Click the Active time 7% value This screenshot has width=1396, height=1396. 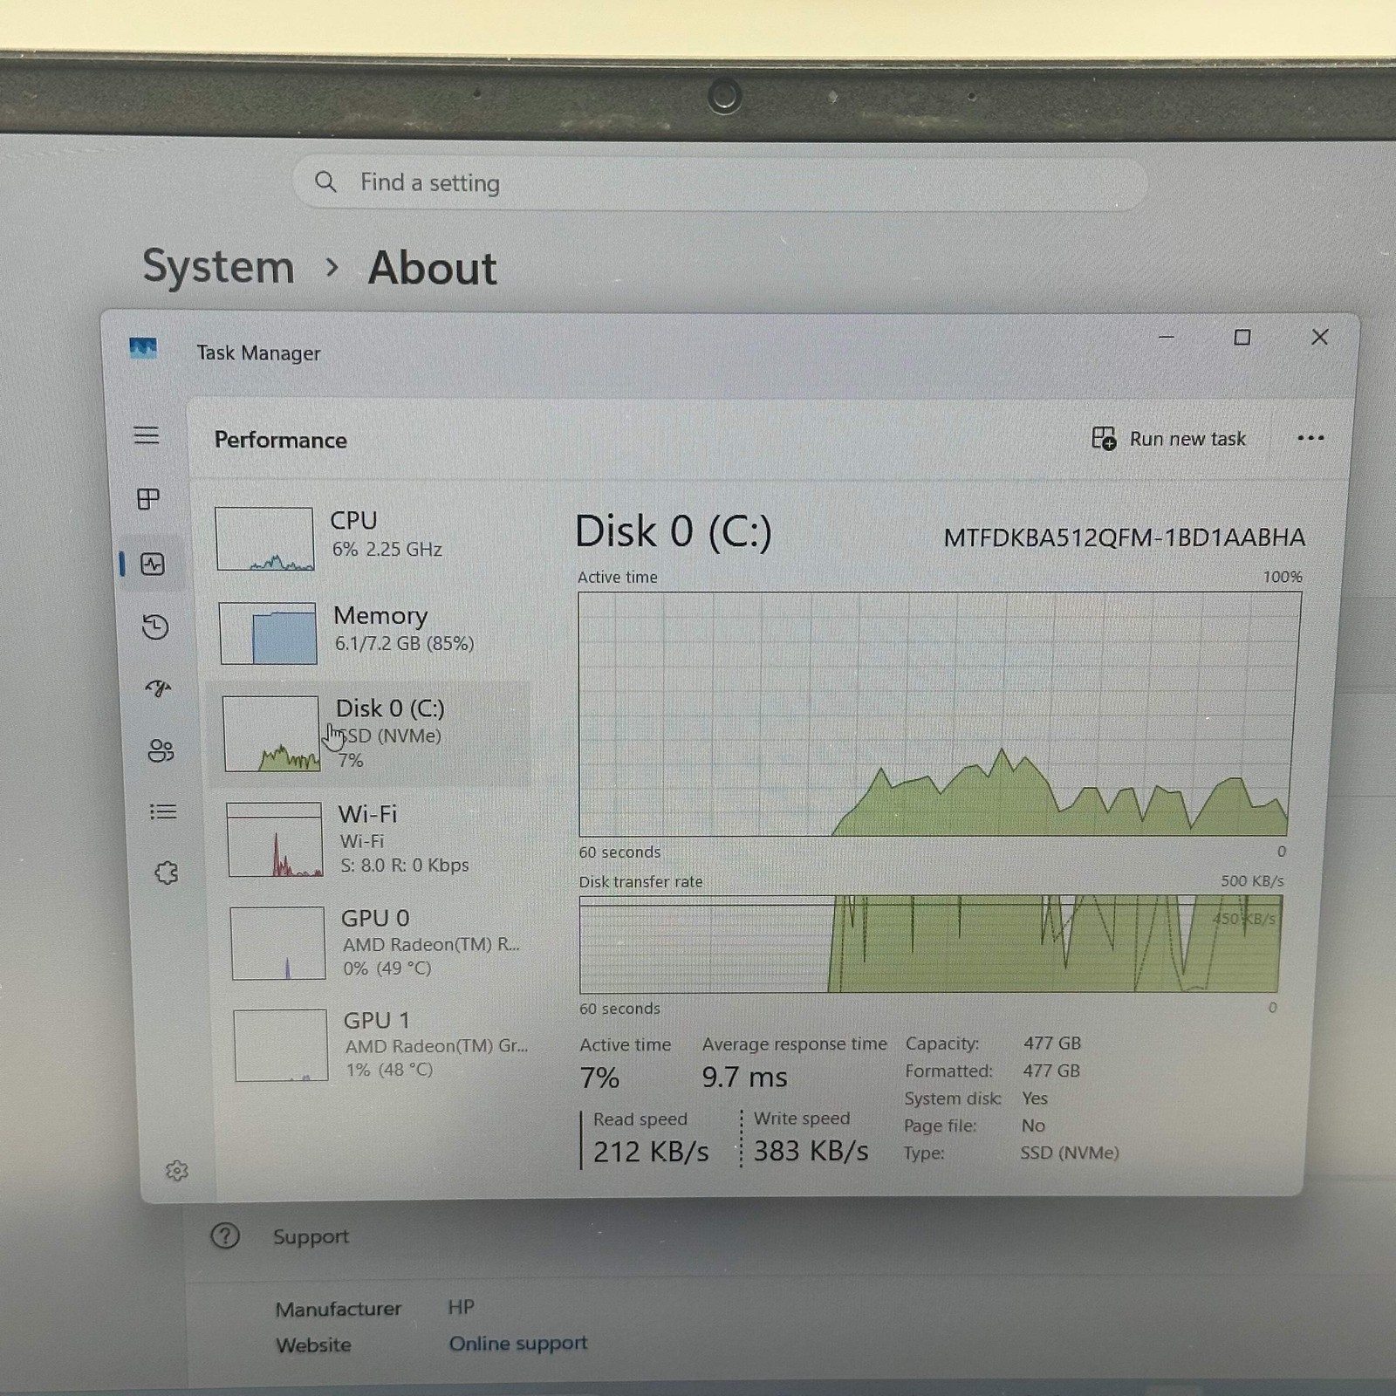click(599, 1078)
